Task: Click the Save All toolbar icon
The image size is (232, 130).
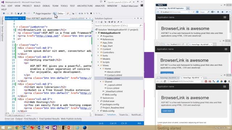Action: click(21, 13)
